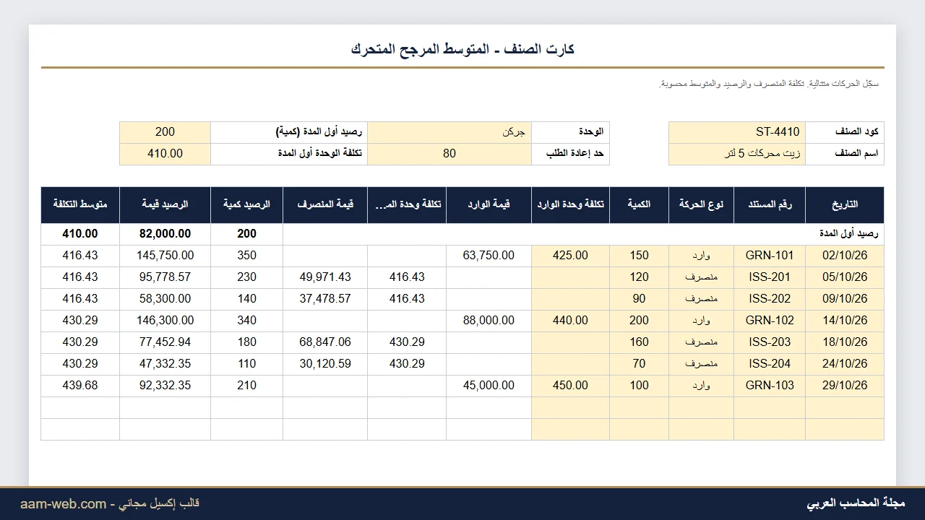The width and height of the screenshot is (925, 520).
Task: Select the date cell 29/10/26
Action: coord(845,386)
